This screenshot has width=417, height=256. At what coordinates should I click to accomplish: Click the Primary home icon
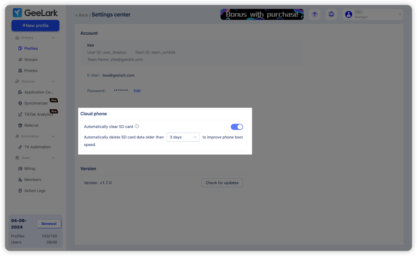17,38
